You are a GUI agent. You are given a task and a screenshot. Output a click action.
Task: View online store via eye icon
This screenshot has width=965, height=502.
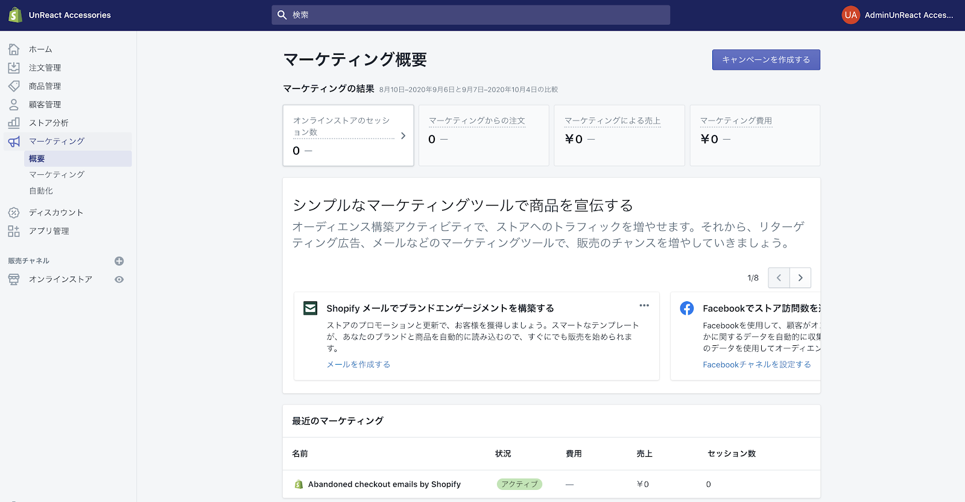(x=119, y=280)
